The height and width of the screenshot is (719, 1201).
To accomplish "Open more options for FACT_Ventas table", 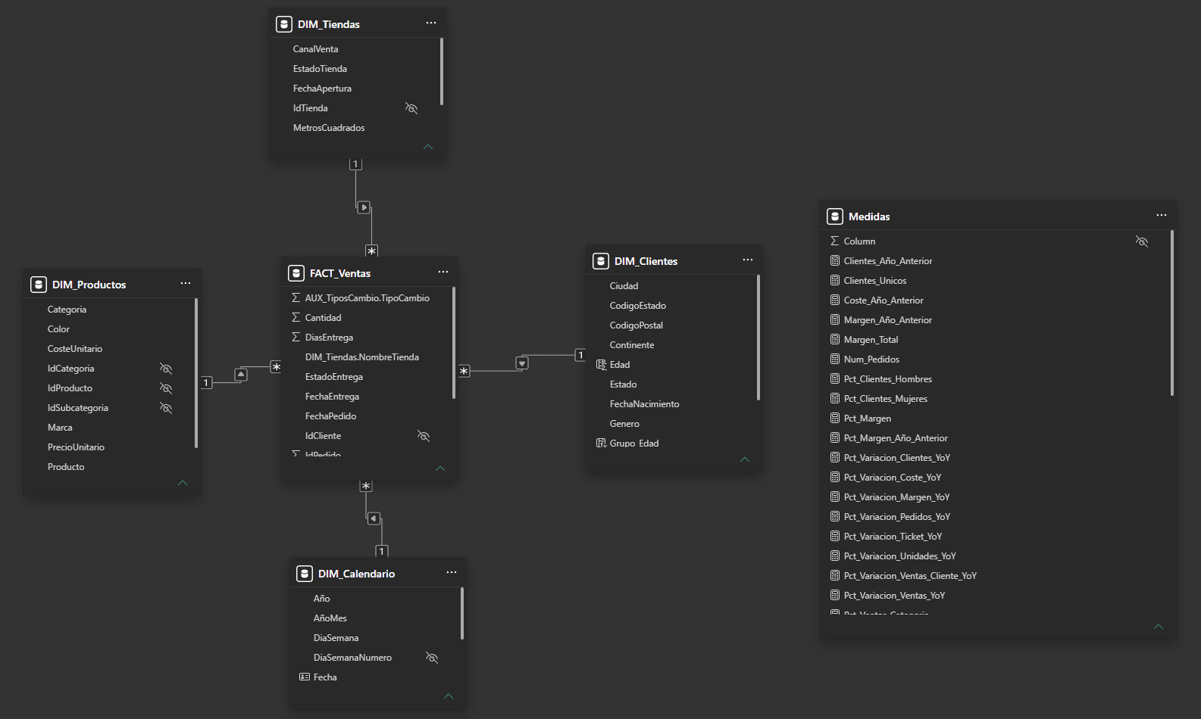I will [443, 272].
